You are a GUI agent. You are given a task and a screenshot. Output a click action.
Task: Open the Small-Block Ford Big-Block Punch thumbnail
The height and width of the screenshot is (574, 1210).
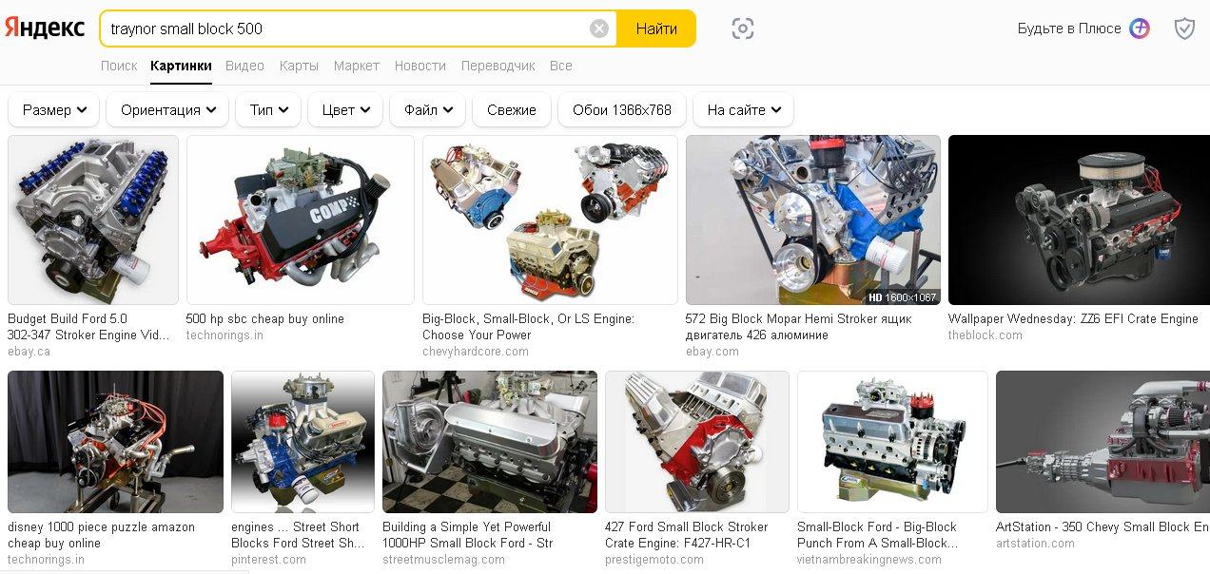(892, 442)
